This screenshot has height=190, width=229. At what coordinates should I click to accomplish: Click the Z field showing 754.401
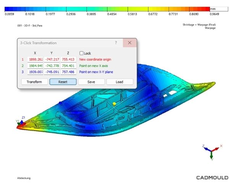pos(68,66)
